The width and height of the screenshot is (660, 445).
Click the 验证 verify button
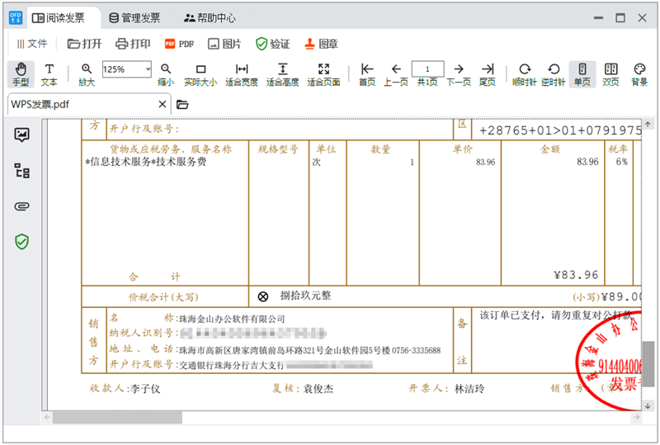[x=273, y=44]
